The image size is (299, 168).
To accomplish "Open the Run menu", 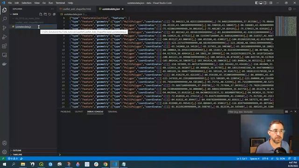I will (50, 3).
